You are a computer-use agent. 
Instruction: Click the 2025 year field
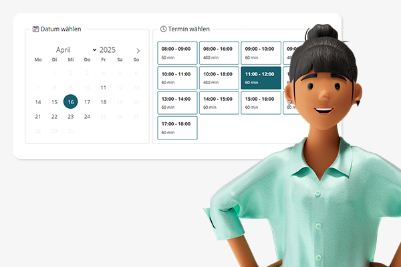tap(108, 50)
